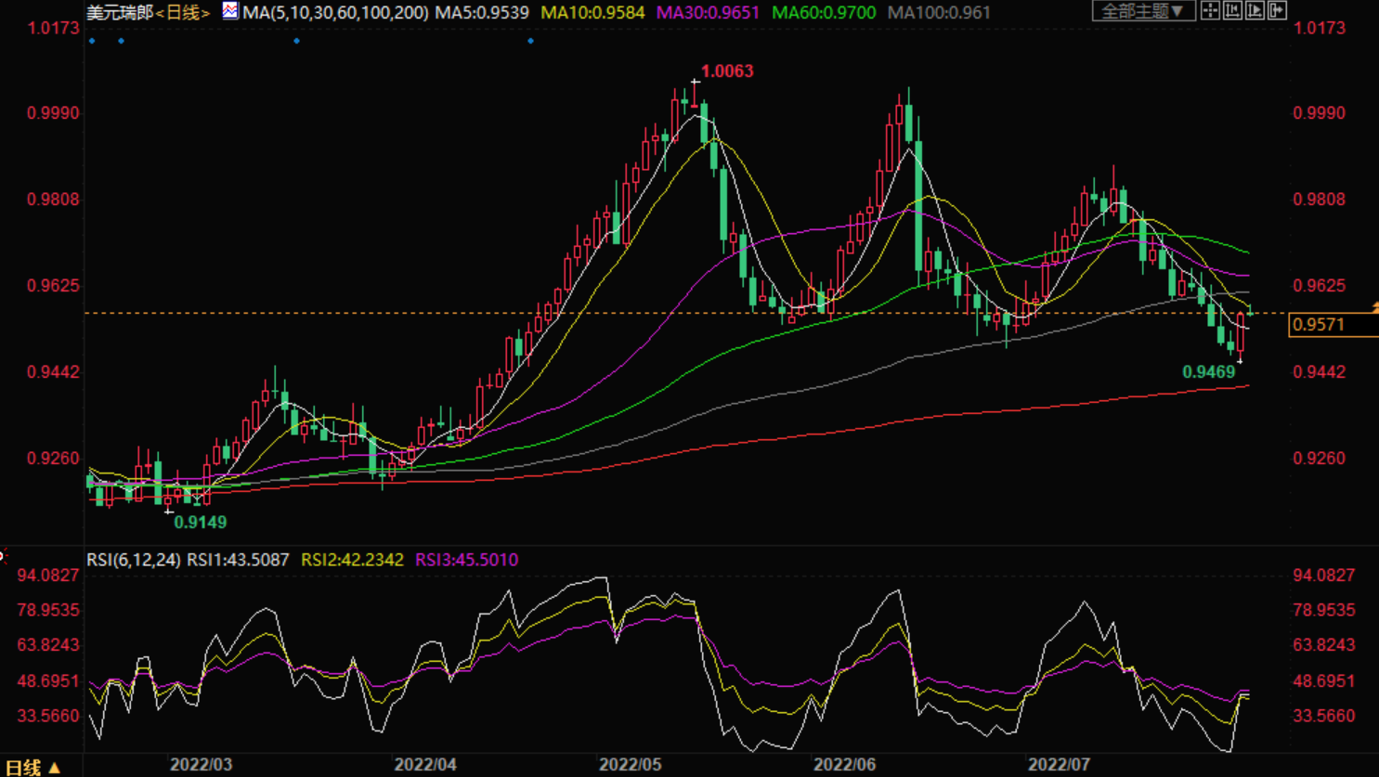Click the 1.0063 high price label
The width and height of the screenshot is (1379, 777).
click(x=727, y=71)
